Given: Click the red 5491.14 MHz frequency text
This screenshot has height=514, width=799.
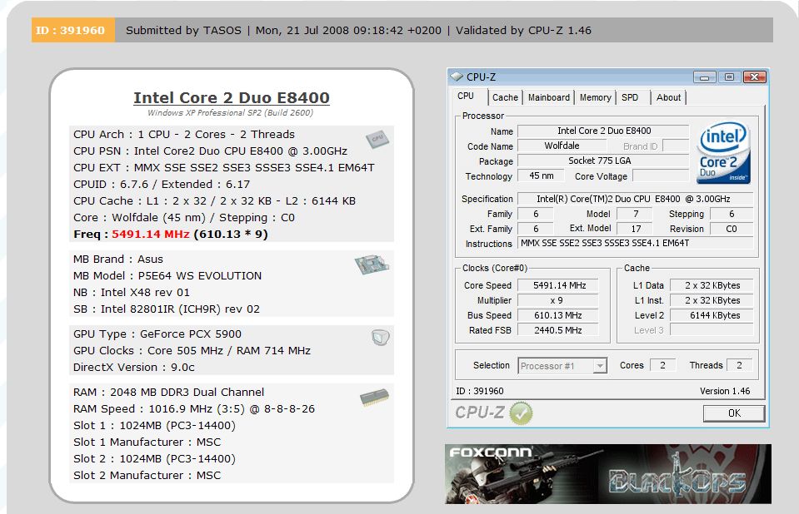Looking at the screenshot, I should 151,234.
